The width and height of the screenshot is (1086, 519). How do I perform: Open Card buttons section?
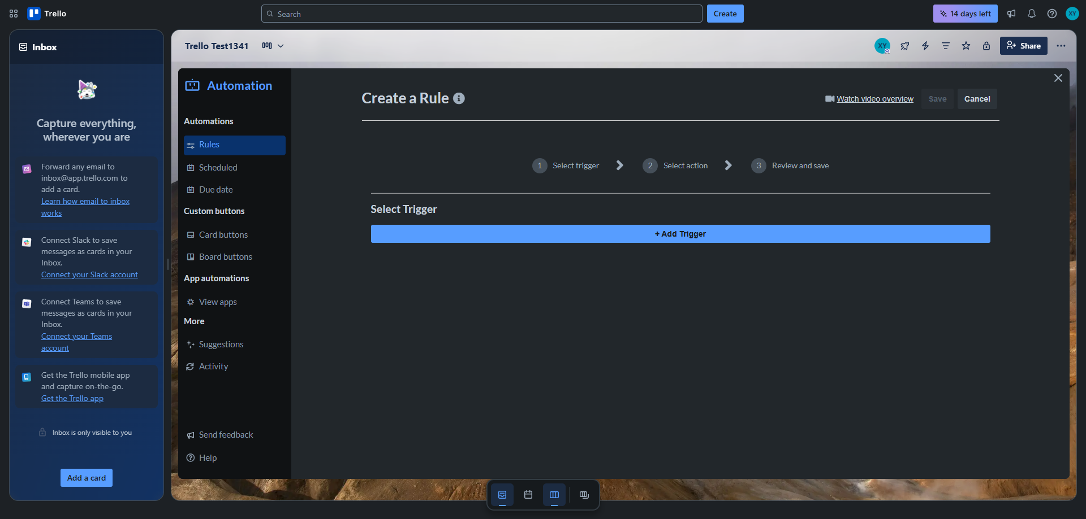[x=234, y=235]
